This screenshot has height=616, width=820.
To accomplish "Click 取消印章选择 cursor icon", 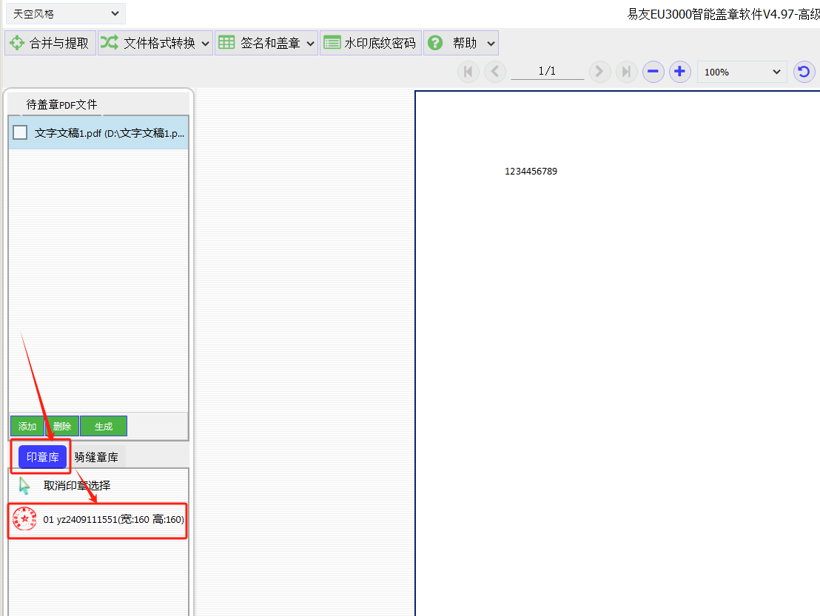I will point(24,486).
